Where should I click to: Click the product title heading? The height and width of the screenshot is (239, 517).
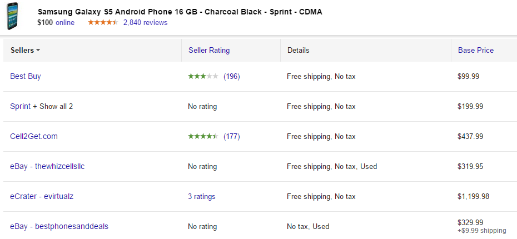180,12
